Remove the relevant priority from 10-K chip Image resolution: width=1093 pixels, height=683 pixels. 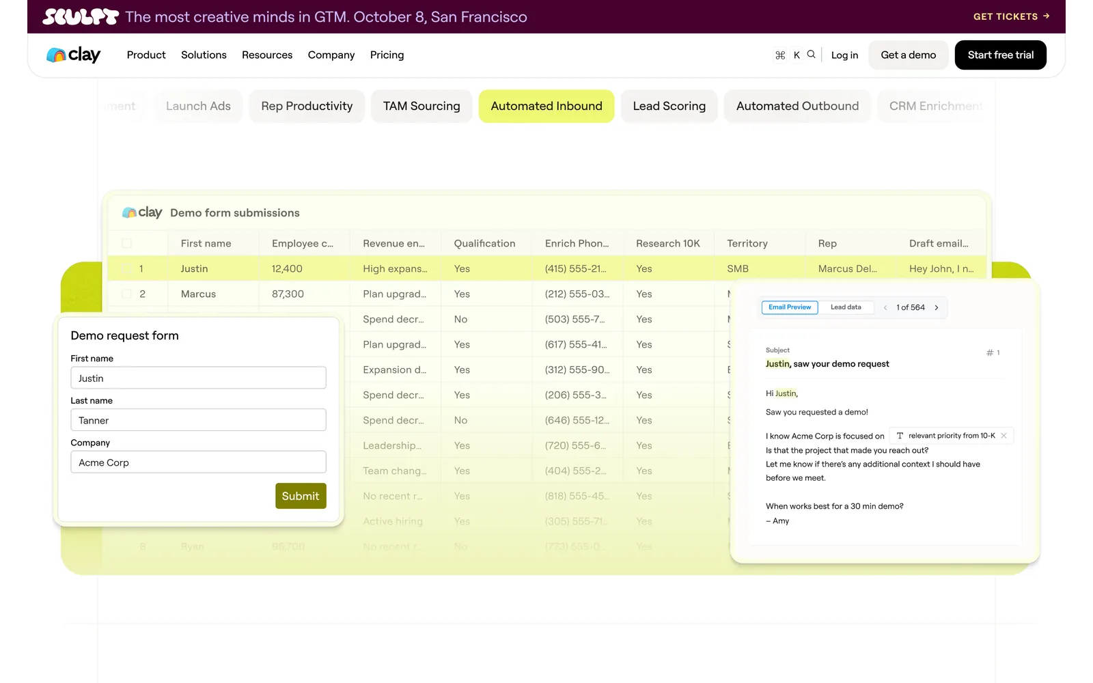pyautogui.click(x=1004, y=436)
